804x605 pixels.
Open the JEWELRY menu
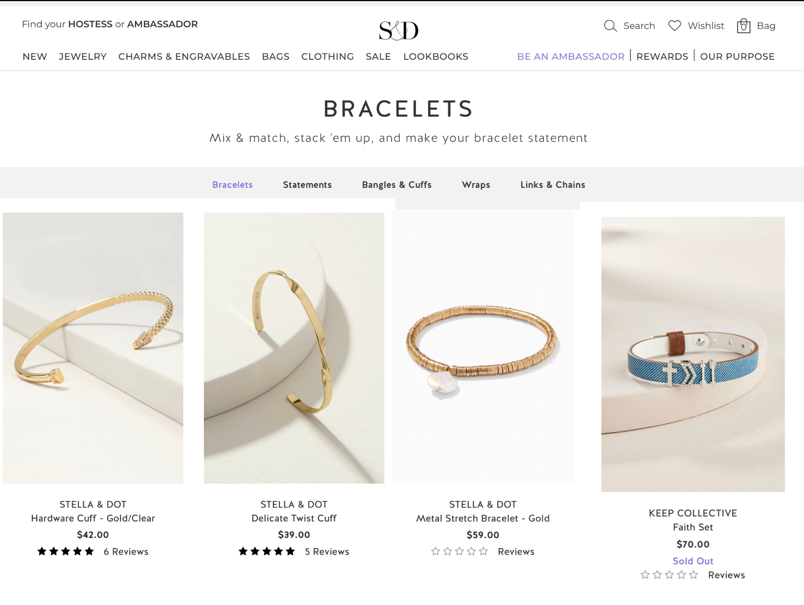[83, 56]
